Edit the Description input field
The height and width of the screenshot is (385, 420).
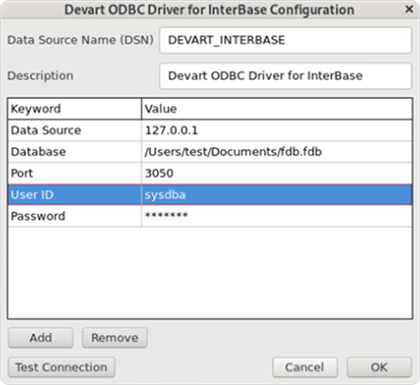[x=286, y=76]
